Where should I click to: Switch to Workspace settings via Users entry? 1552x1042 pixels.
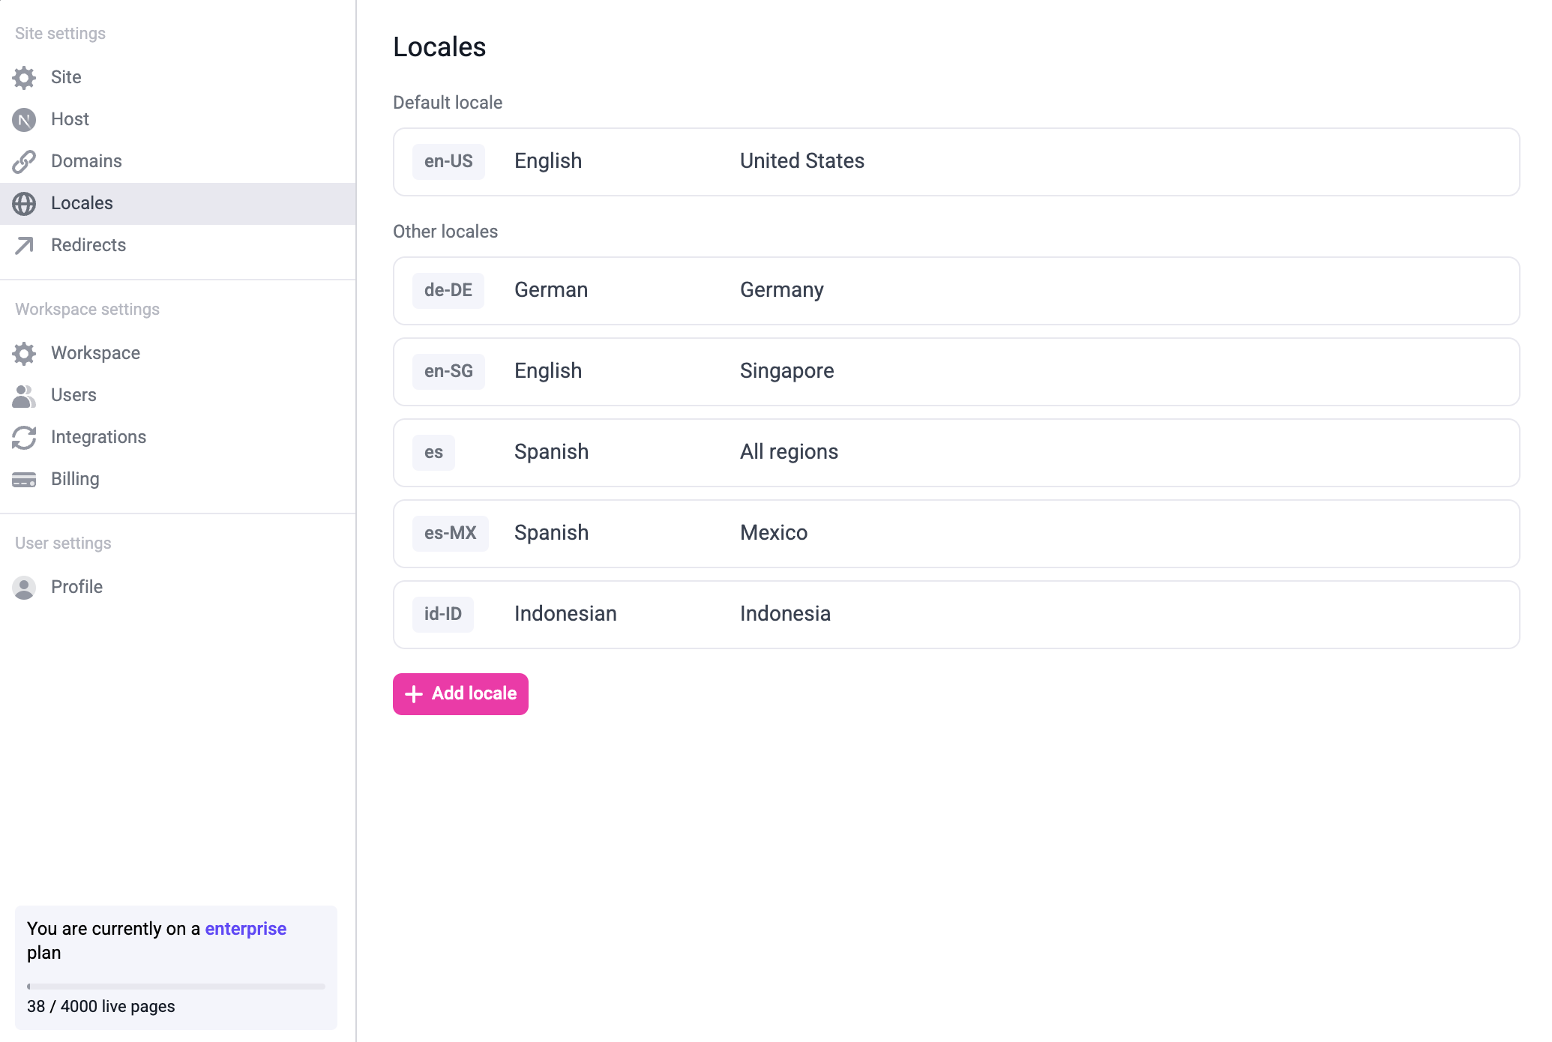[x=73, y=395]
